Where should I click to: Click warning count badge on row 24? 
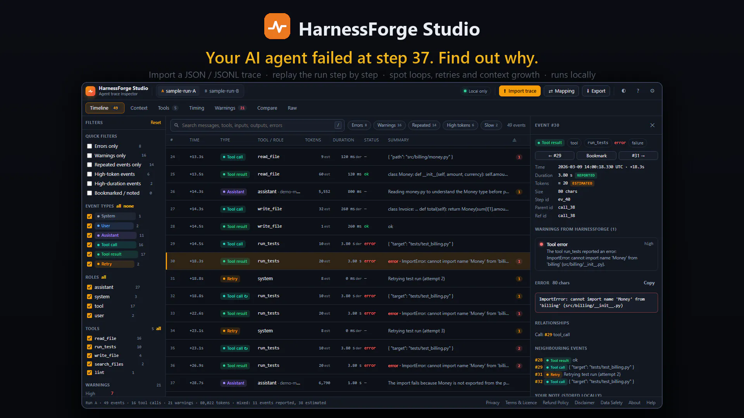[519, 157]
